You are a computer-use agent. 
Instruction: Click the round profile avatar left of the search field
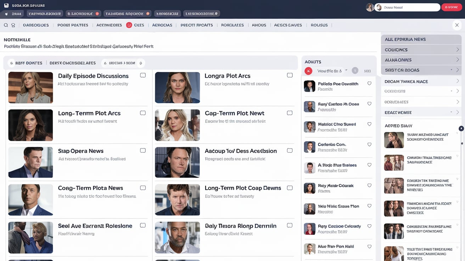pos(370,7)
